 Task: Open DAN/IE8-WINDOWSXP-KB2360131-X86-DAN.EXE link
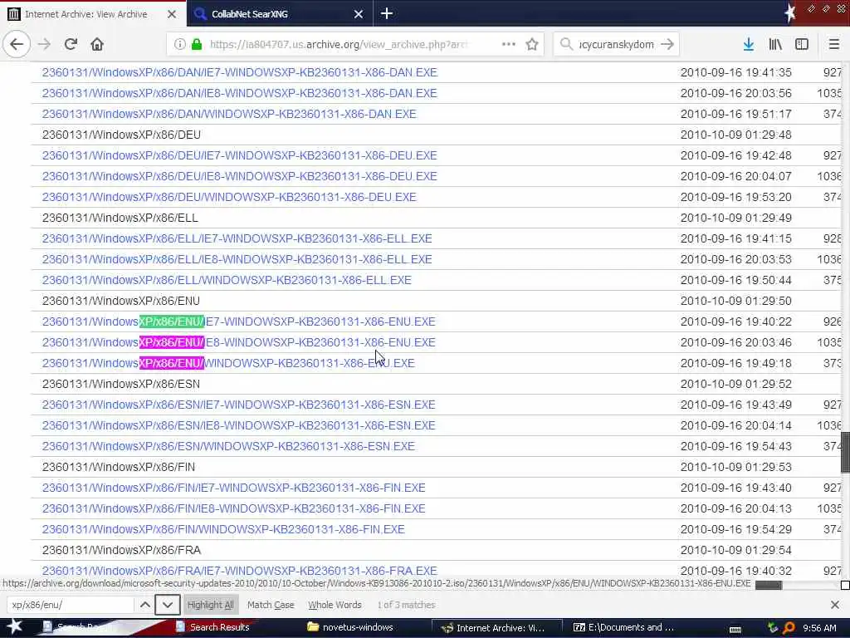(240, 93)
